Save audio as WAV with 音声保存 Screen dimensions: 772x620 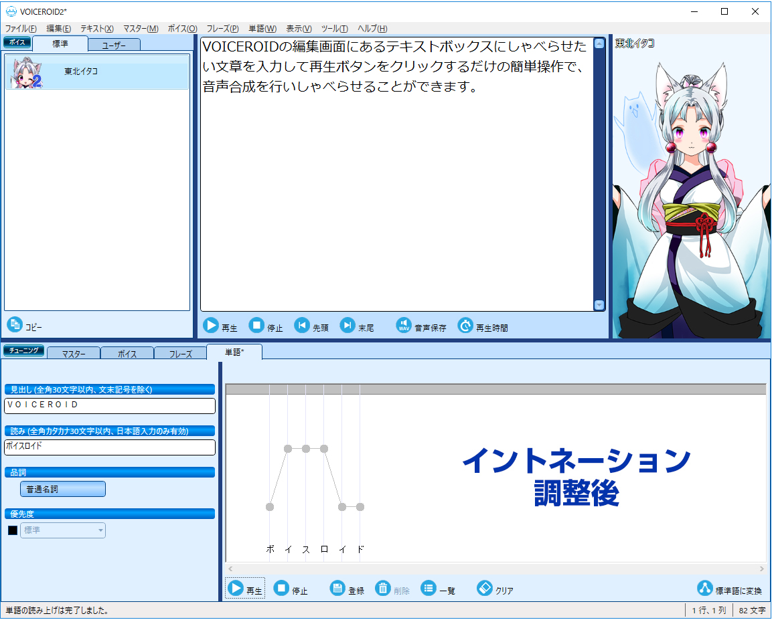tap(421, 326)
